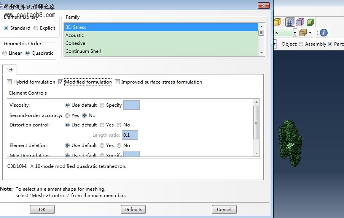Set Viscosity to Specify
Viewport: 344px width, 218px height.
click(x=102, y=105)
